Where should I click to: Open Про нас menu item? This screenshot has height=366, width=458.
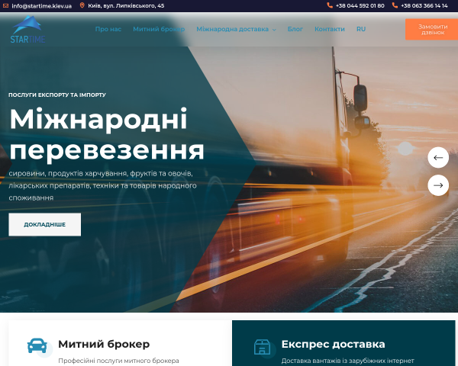point(108,29)
